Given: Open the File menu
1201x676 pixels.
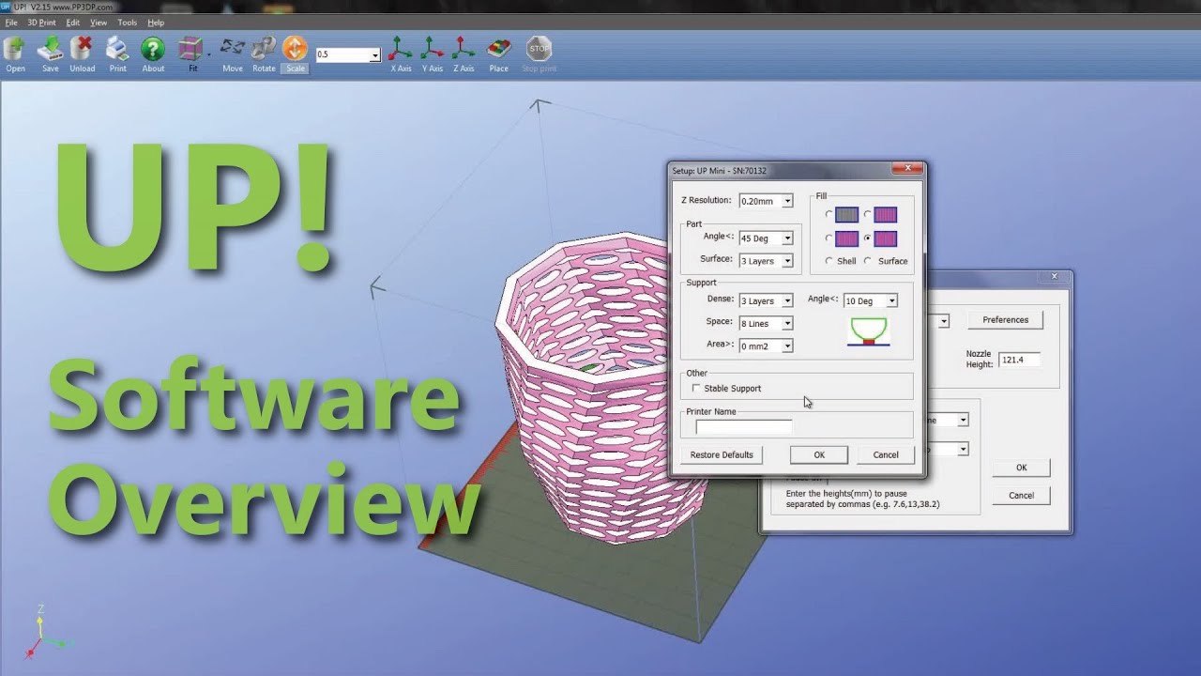Looking at the screenshot, I should (x=11, y=23).
